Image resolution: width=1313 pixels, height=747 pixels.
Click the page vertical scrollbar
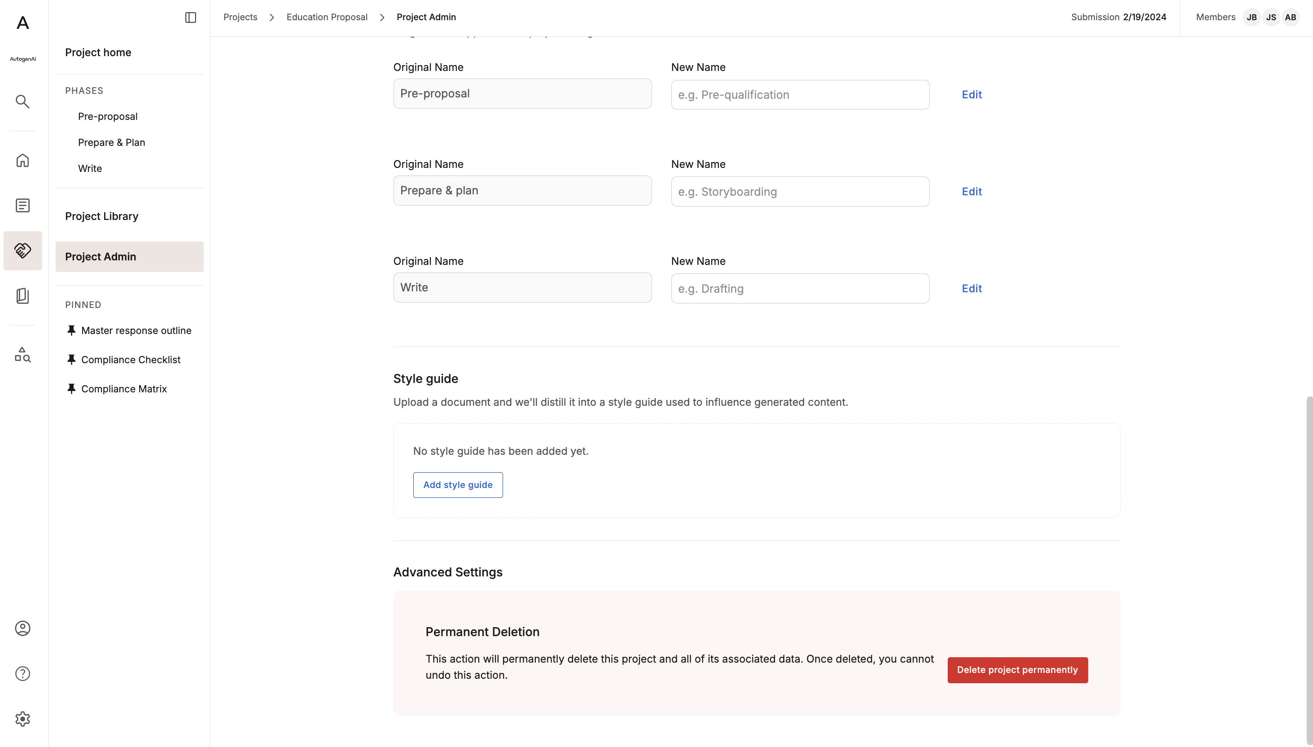1309,570
